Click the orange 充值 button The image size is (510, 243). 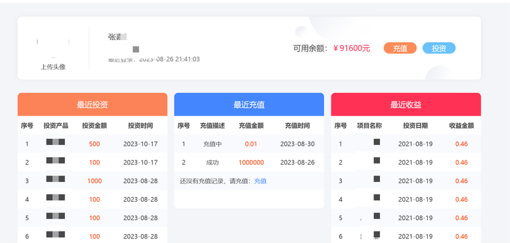(400, 48)
